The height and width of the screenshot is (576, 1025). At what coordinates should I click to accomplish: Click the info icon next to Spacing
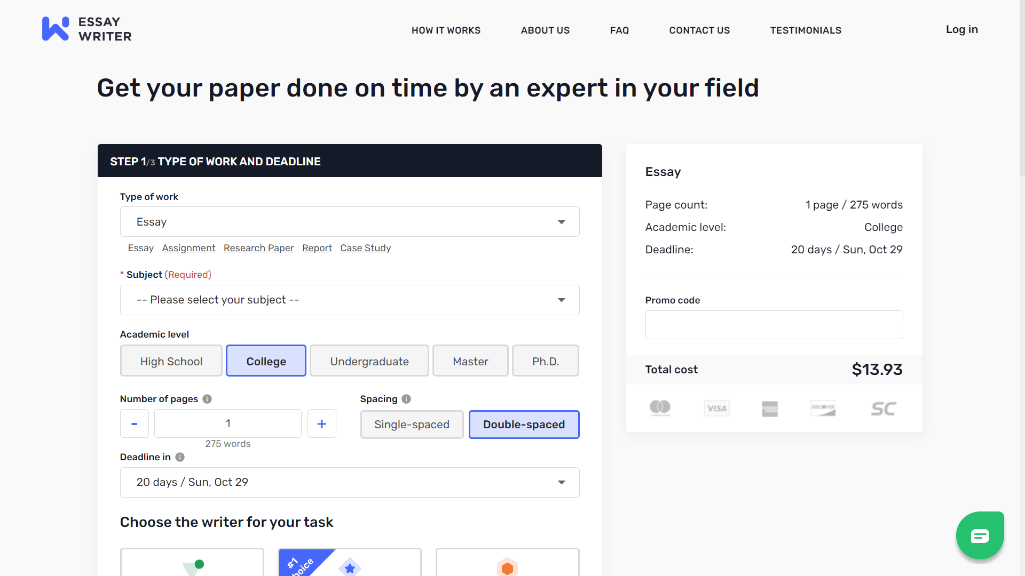click(x=406, y=399)
